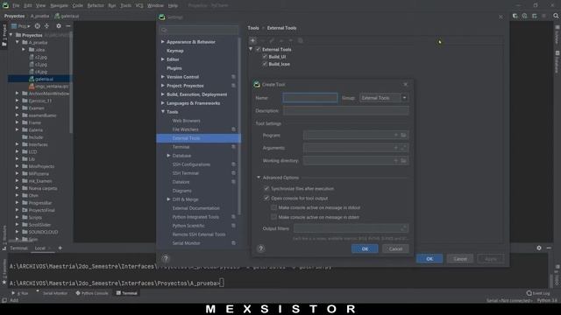Expand the Editor settings category

coord(163,59)
